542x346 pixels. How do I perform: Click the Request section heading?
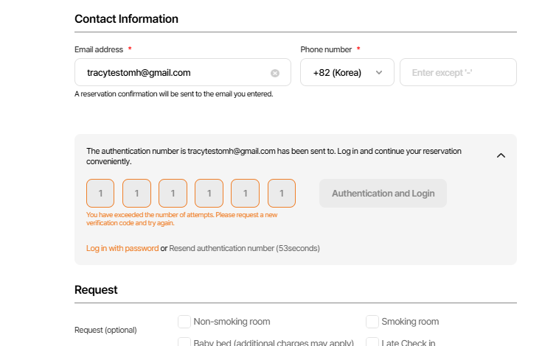click(96, 289)
